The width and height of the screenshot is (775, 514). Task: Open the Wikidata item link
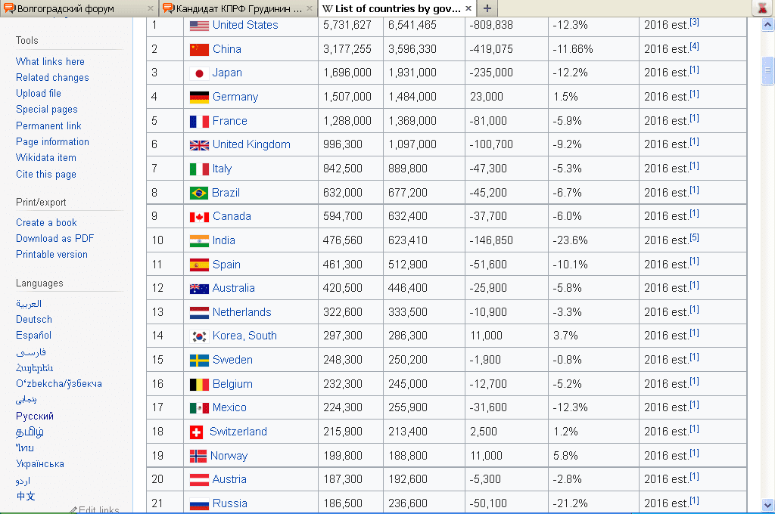[46, 157]
